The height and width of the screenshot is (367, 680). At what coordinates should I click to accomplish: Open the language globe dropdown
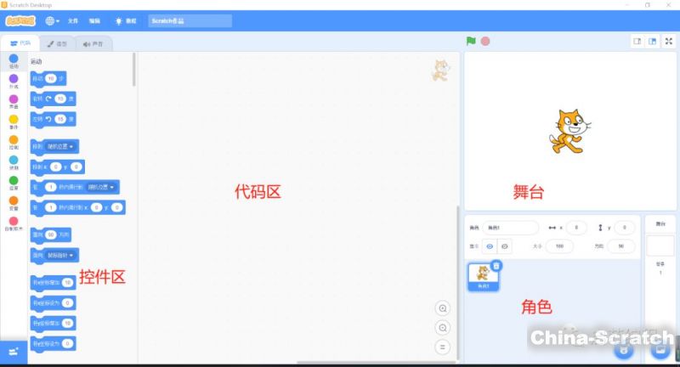pyautogui.click(x=54, y=20)
